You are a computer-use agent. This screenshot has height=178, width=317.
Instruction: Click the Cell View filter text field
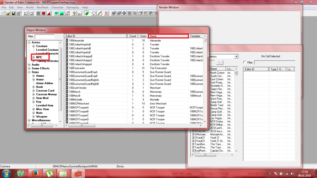(275, 63)
